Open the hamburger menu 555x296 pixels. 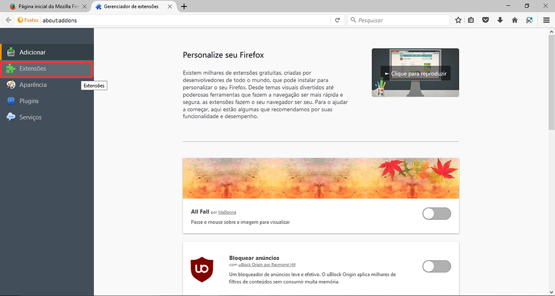(x=546, y=20)
